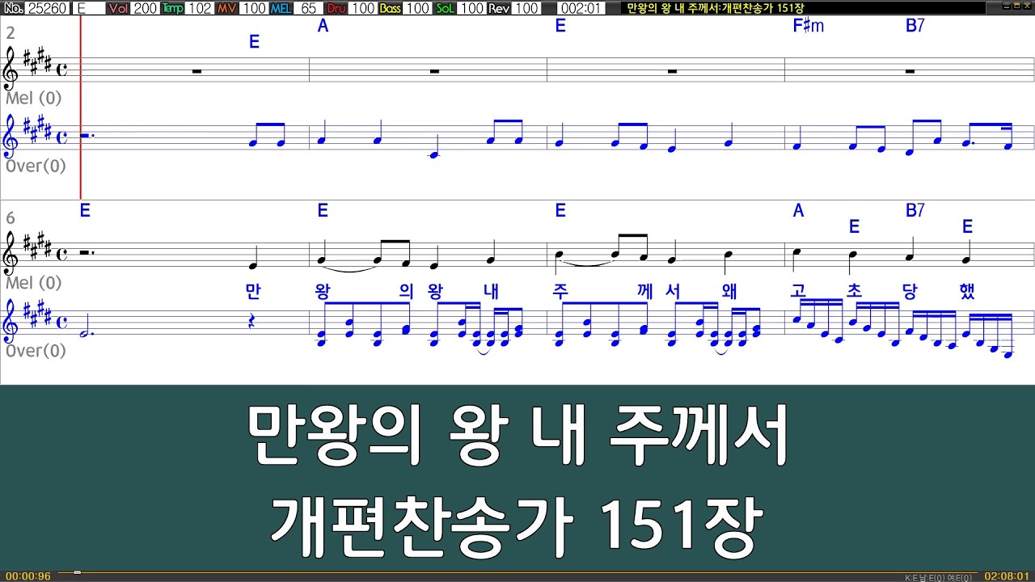Click the orange MV label
Viewport: 1035px width, 582px height.
pyautogui.click(x=227, y=8)
